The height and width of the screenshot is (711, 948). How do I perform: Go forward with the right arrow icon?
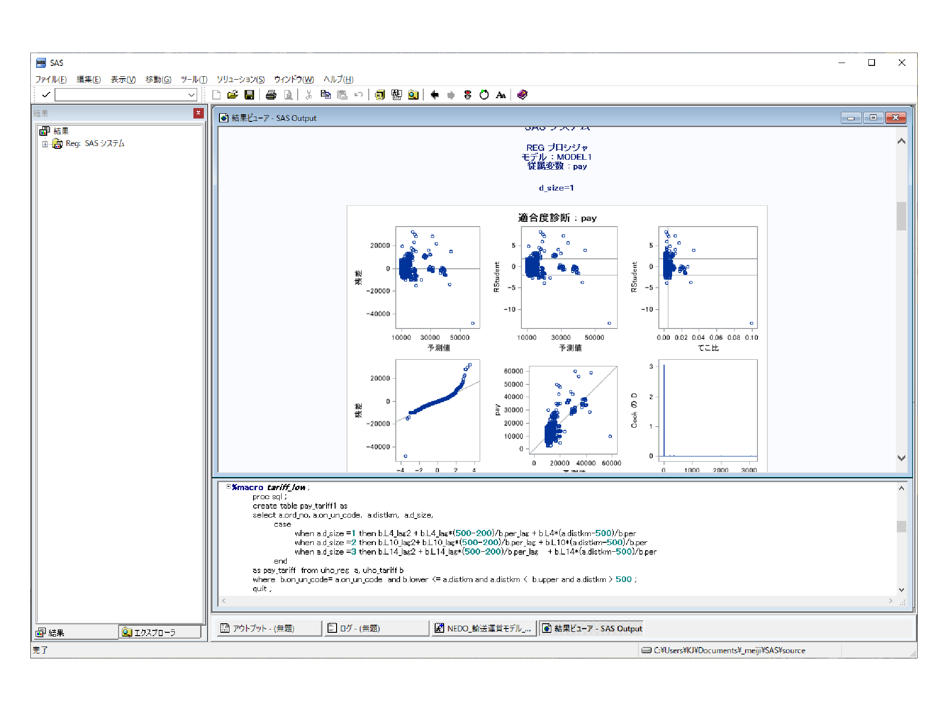click(x=451, y=95)
